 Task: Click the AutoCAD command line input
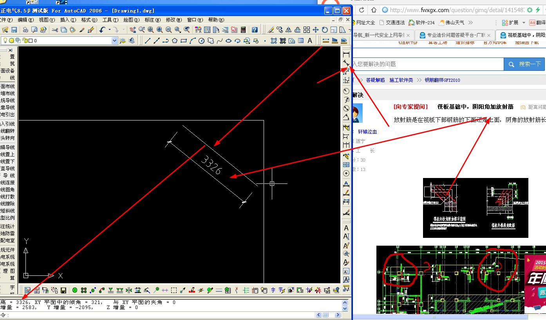click(x=157, y=315)
